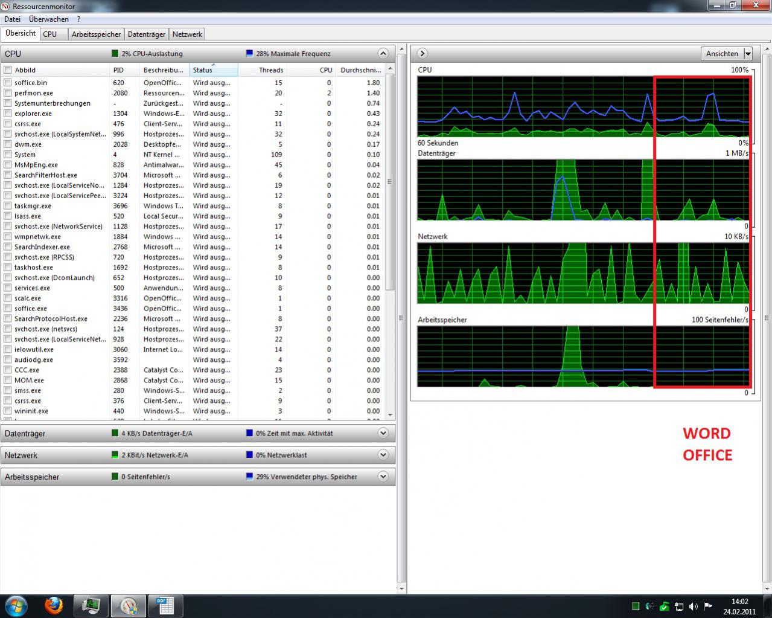Select the SearchIndexer.exe row

pyautogui.click(x=192, y=247)
